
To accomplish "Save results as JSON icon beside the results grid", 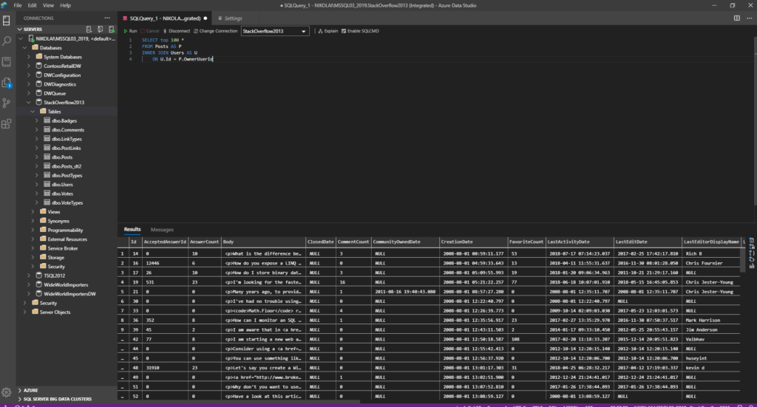I will pyautogui.click(x=752, y=253).
